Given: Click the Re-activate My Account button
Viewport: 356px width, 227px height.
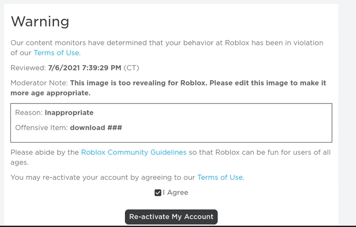Looking at the screenshot, I should 171,217.
